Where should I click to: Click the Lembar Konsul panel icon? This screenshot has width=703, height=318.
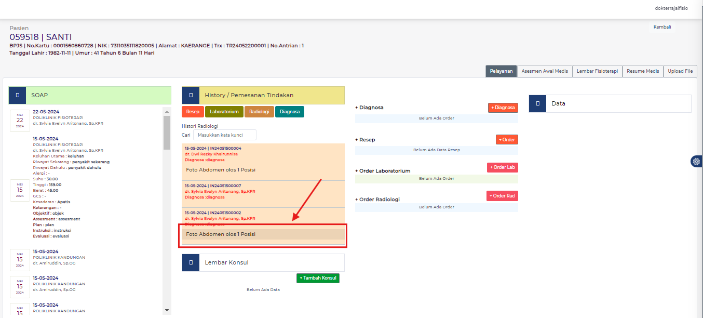click(191, 262)
